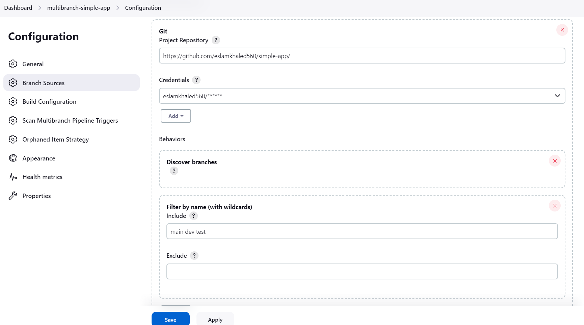The width and height of the screenshot is (584, 325).
Task: Apply the configuration changes
Action: pos(215,319)
